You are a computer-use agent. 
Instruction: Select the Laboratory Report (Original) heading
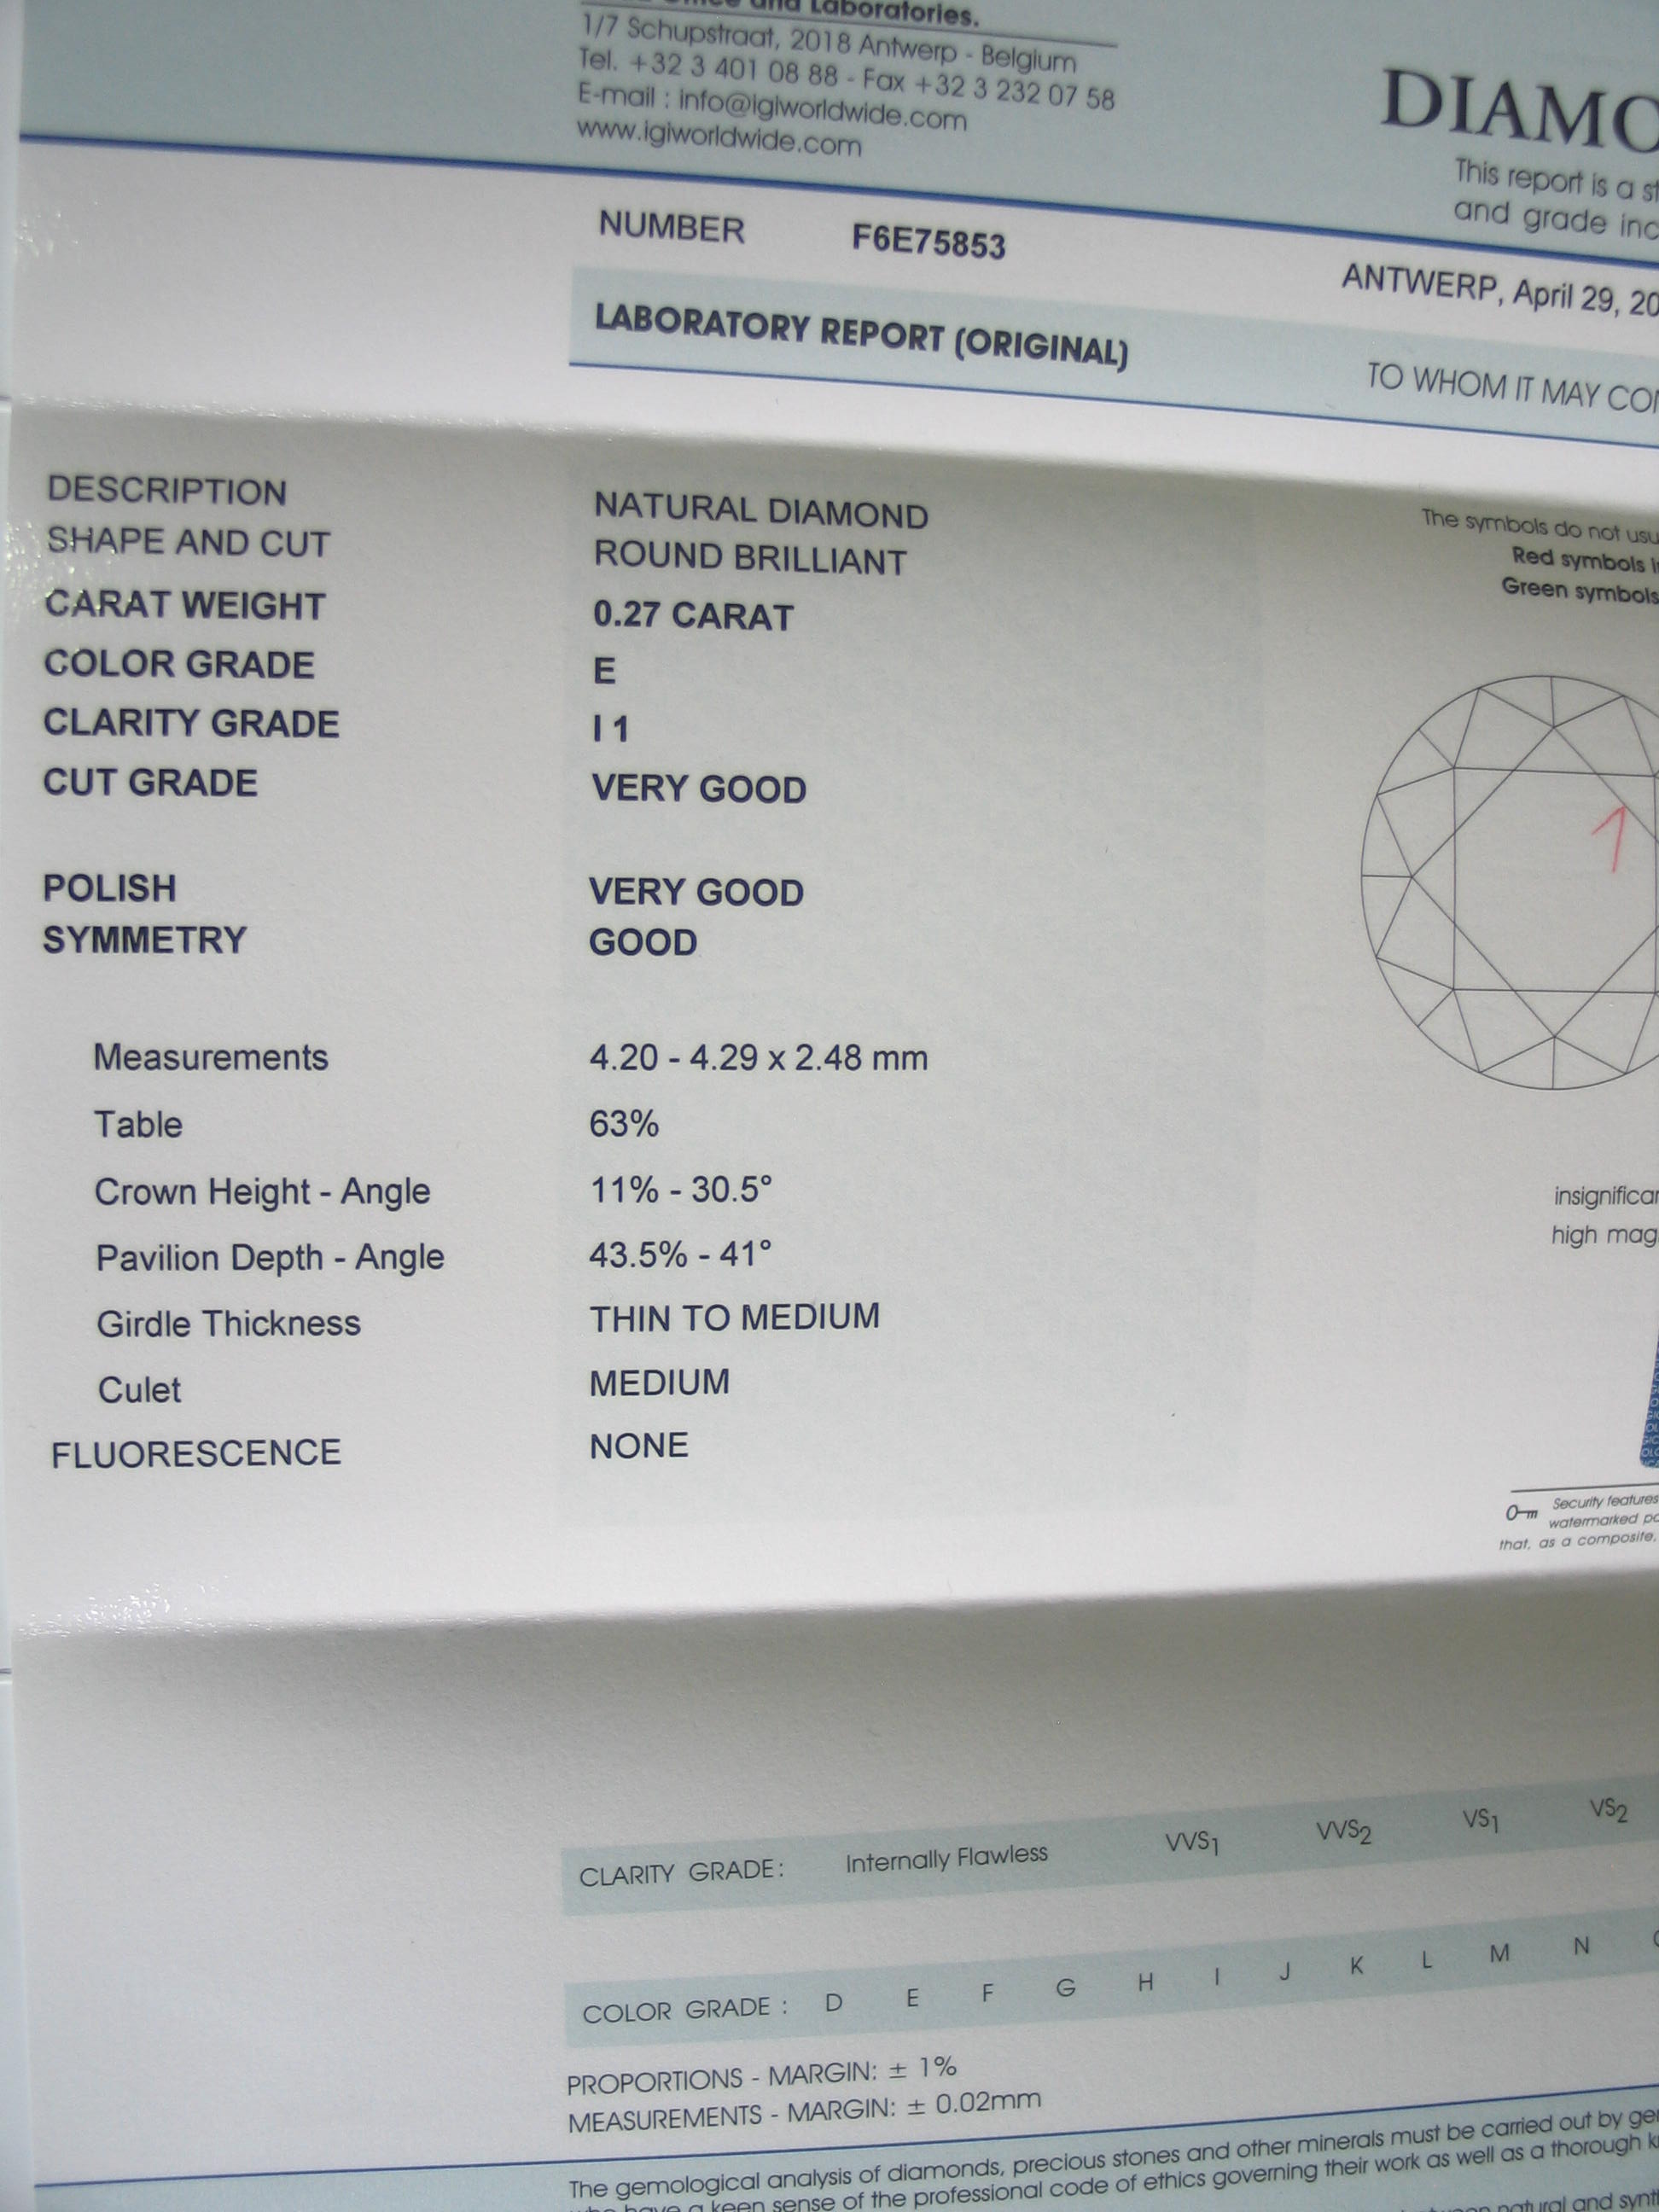860,335
